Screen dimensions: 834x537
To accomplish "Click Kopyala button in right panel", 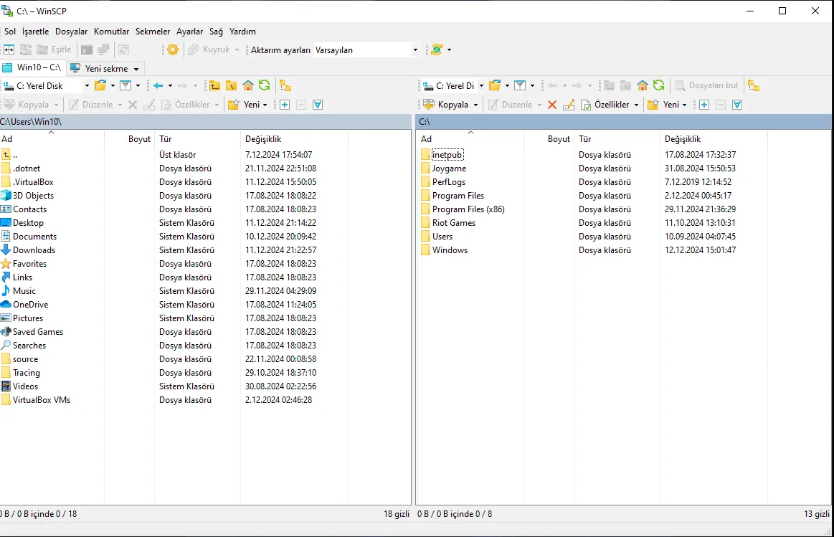I will tap(447, 105).
